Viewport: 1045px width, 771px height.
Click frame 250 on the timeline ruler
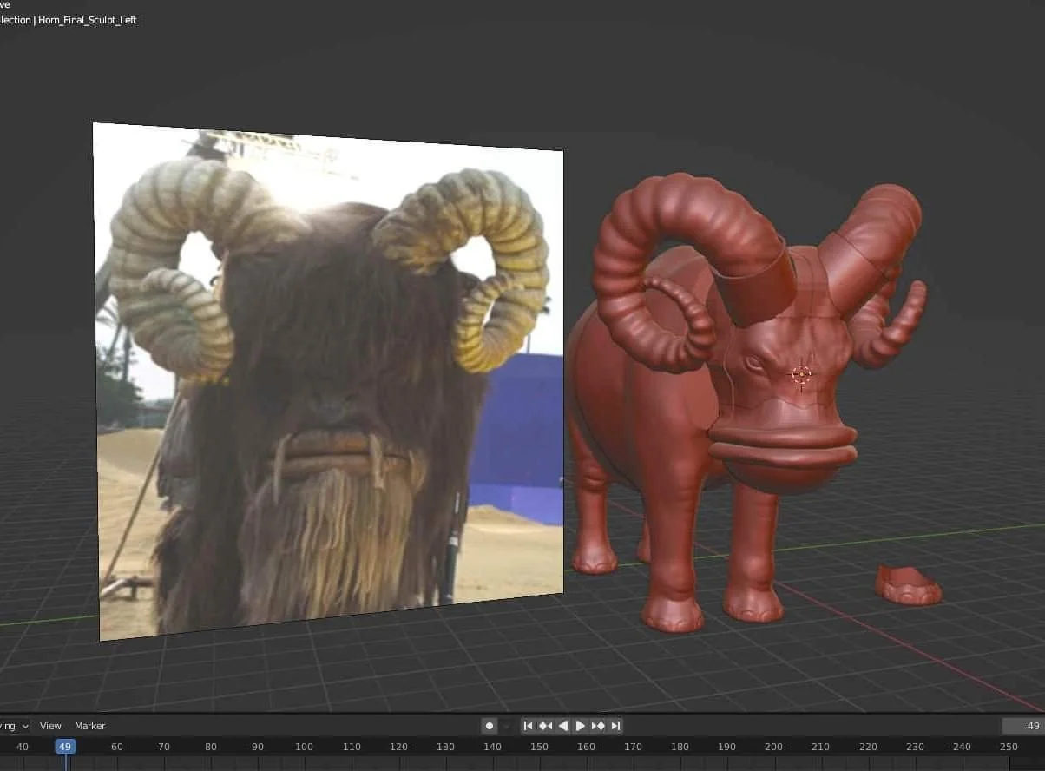[1008, 747]
